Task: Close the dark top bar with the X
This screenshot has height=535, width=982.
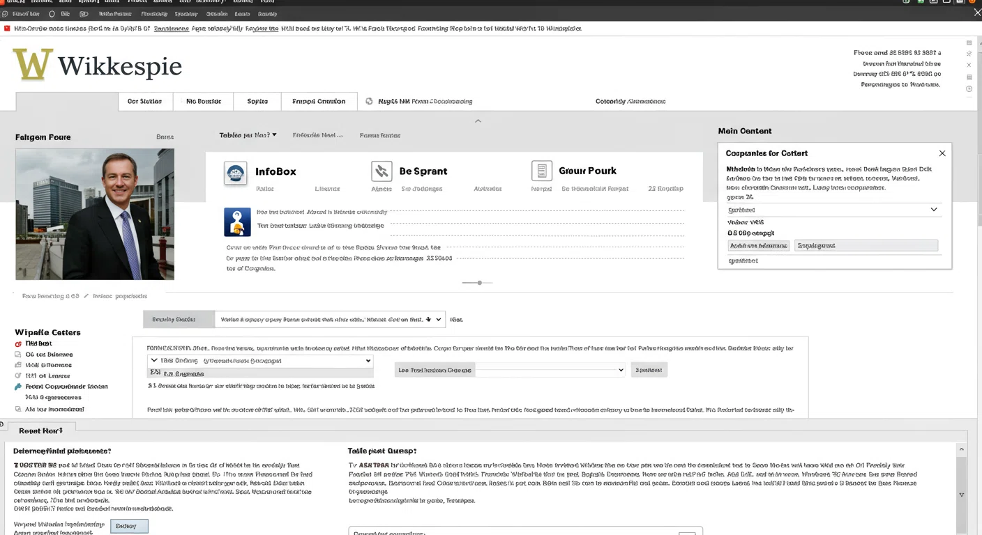Action: click(977, 13)
